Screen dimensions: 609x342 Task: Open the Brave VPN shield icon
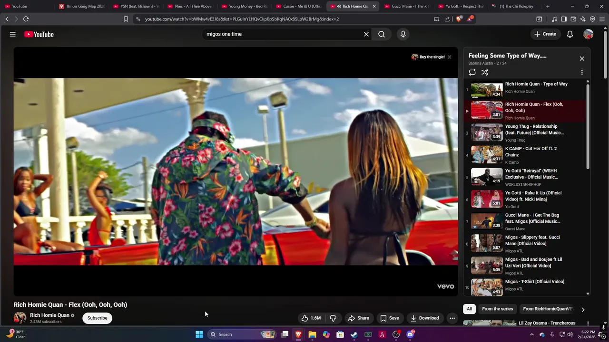pyautogui.click(x=592, y=19)
